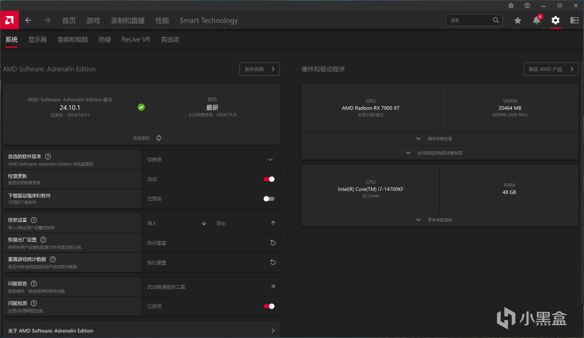The height and width of the screenshot is (338, 584).
Task: Click the refresh icon next to 检查更新
Action: [x=159, y=138]
